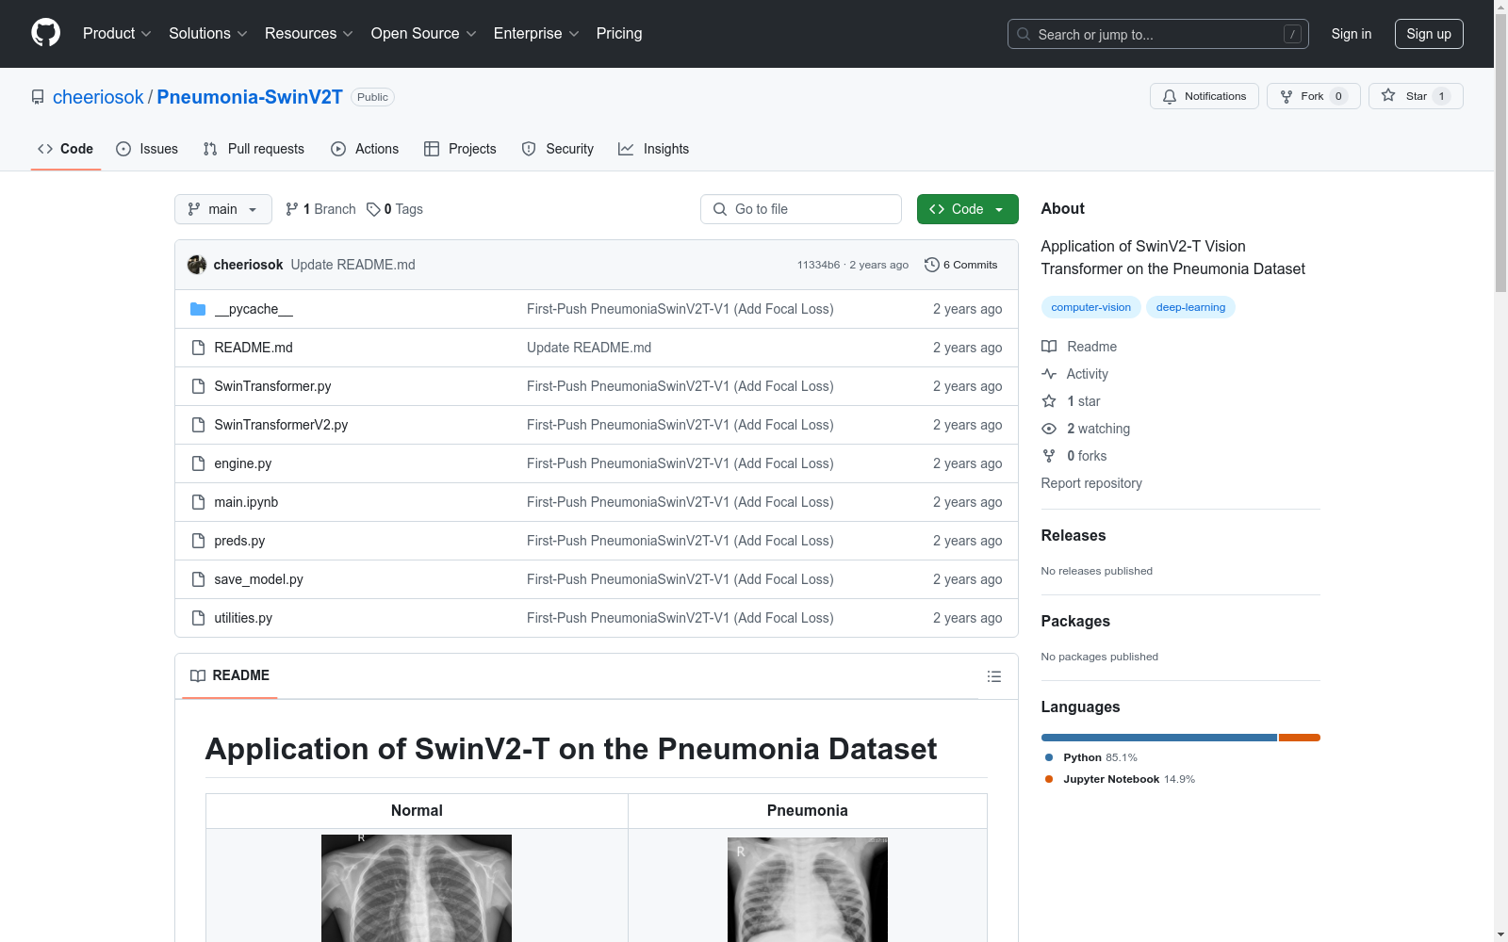Click the cheeriosok avatar in commit row
This screenshot has height=942, width=1508.
point(197,265)
